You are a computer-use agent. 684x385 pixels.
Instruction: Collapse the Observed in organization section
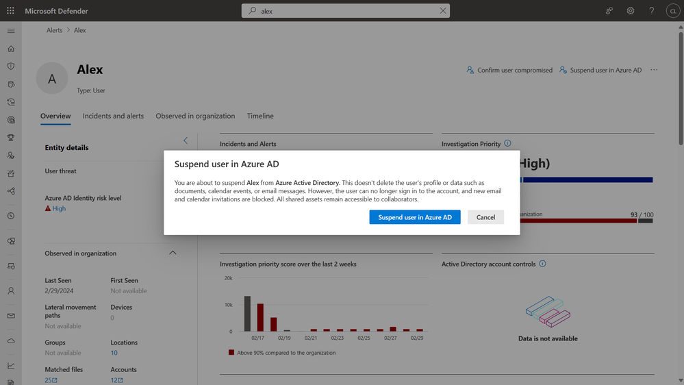tap(173, 253)
